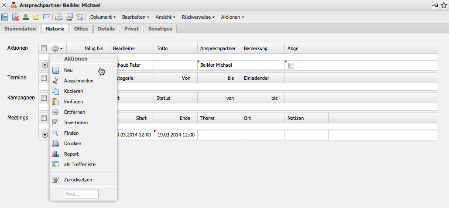Open the Bearbeiten dropdown menu

(136, 17)
